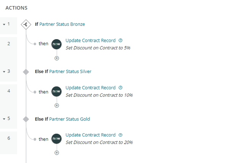Add an action below Set Discount to 10%
The image size is (226, 163).
point(56,106)
